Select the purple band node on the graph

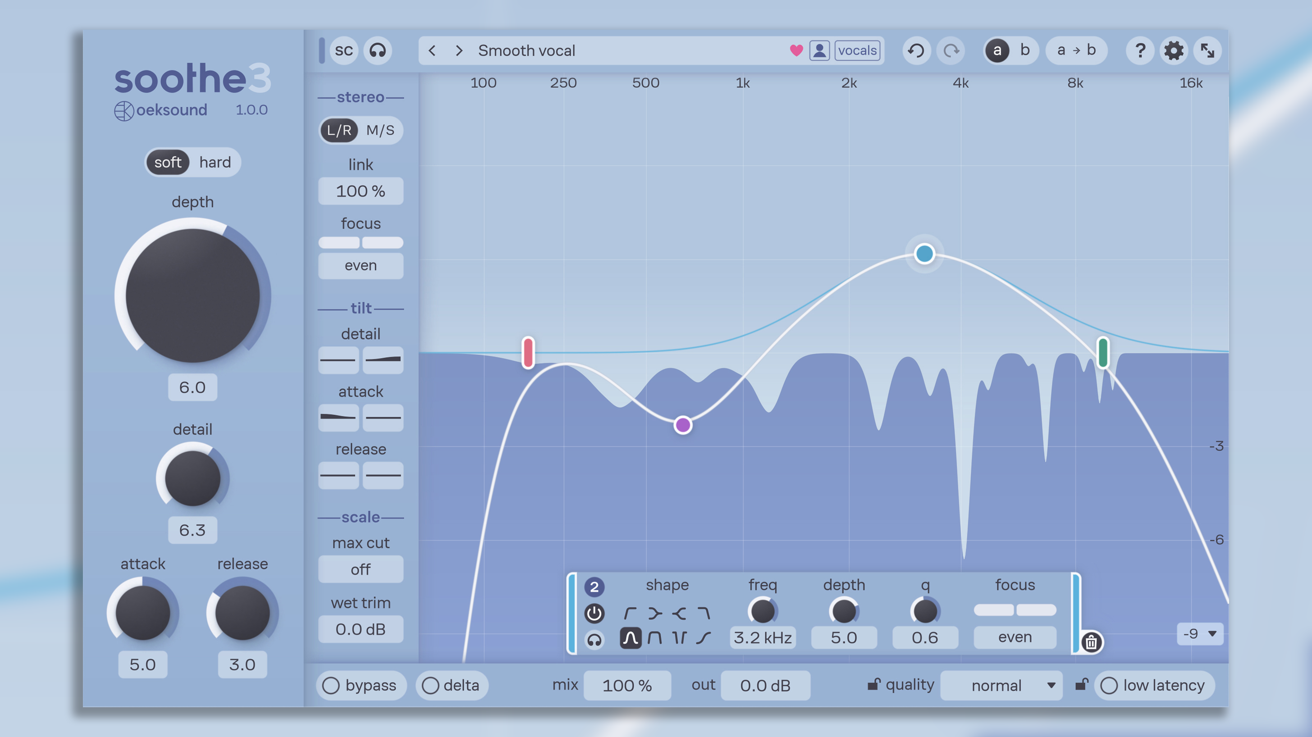click(682, 424)
